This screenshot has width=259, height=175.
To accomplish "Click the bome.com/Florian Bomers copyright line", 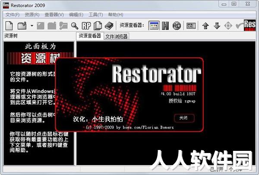I will click(129, 127).
